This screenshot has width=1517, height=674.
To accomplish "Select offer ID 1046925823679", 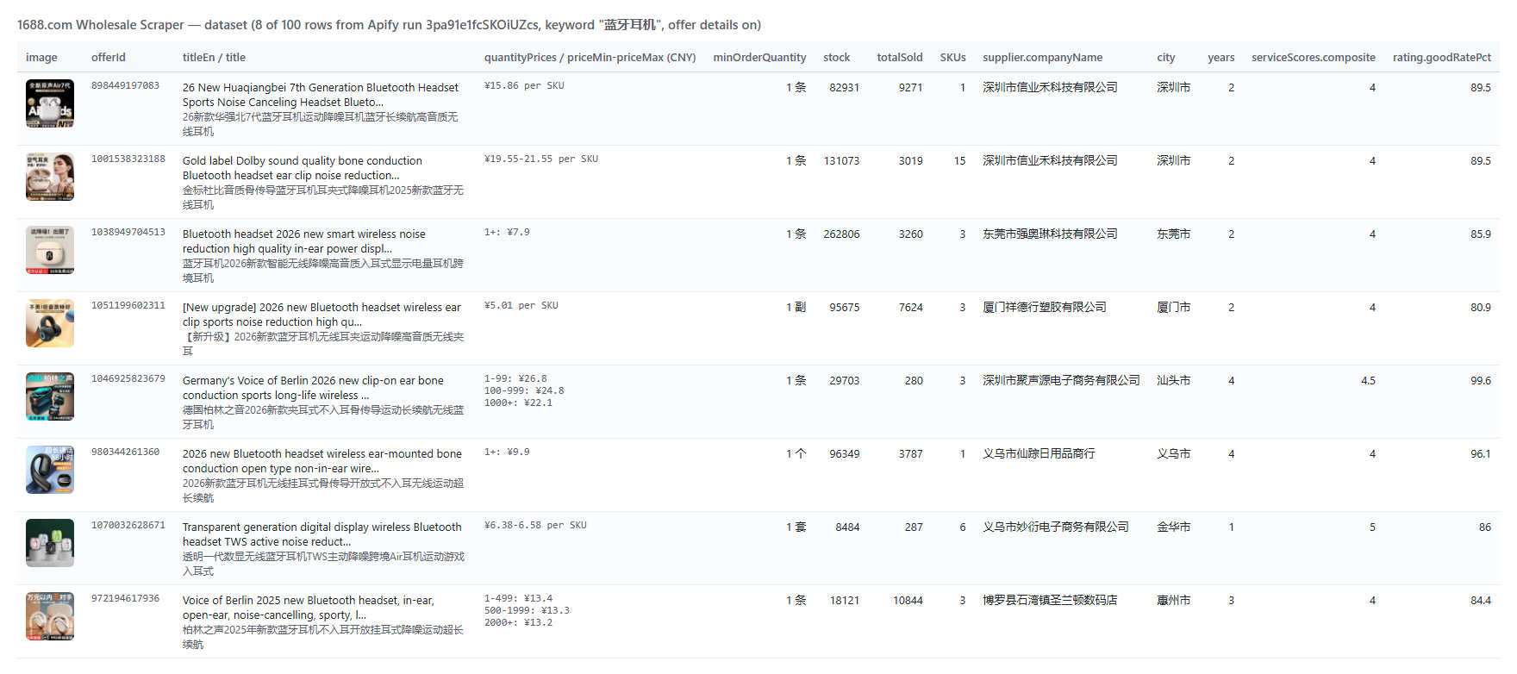I will pos(128,379).
